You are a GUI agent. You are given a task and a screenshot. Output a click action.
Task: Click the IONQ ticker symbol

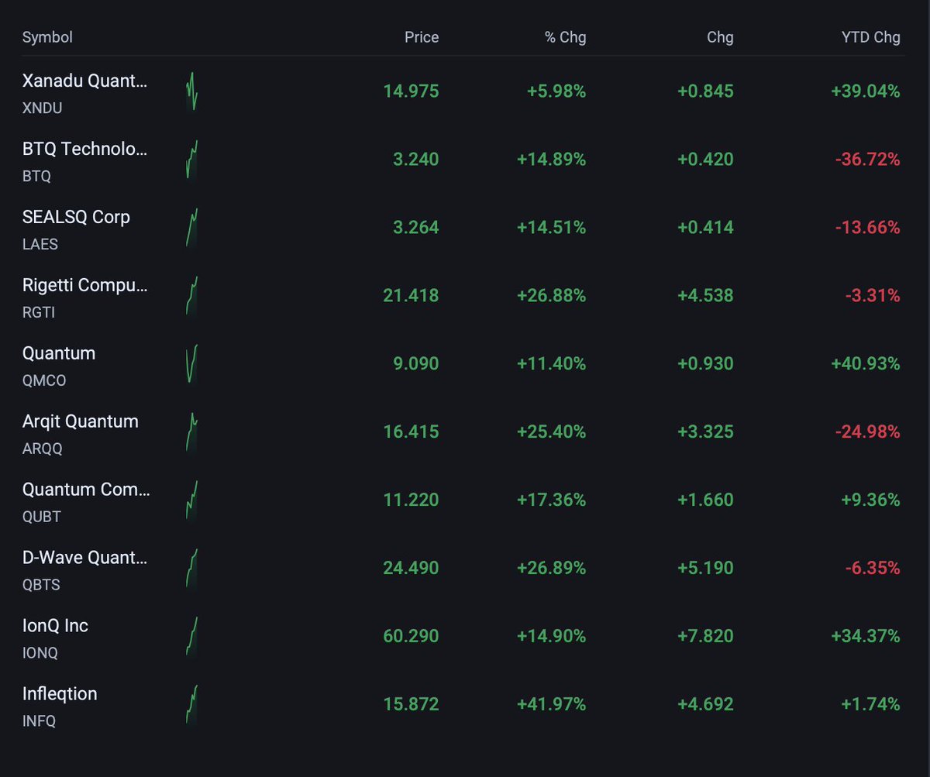pos(40,653)
